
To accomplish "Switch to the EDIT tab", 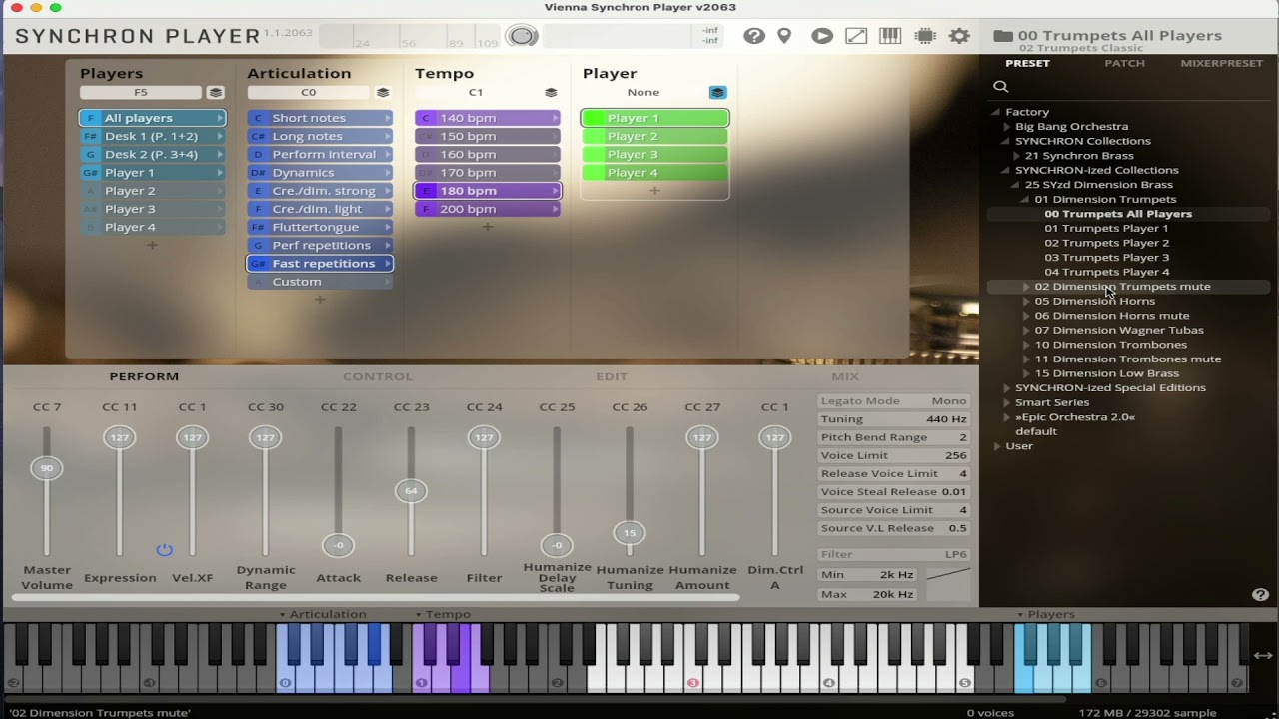I will click(x=612, y=376).
